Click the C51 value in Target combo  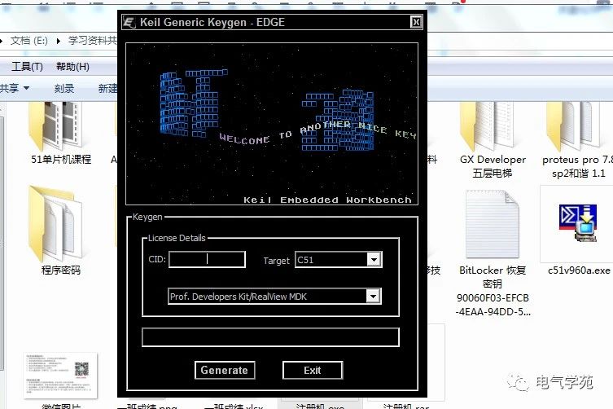point(305,260)
